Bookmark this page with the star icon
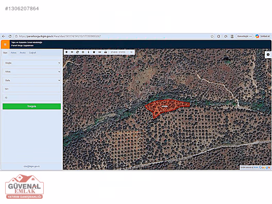The image size is (272, 204). pos(212,36)
